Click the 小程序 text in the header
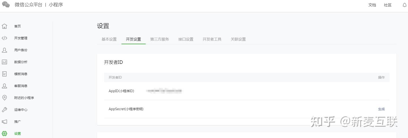Screen dimensions: 408x138 click(56, 5)
